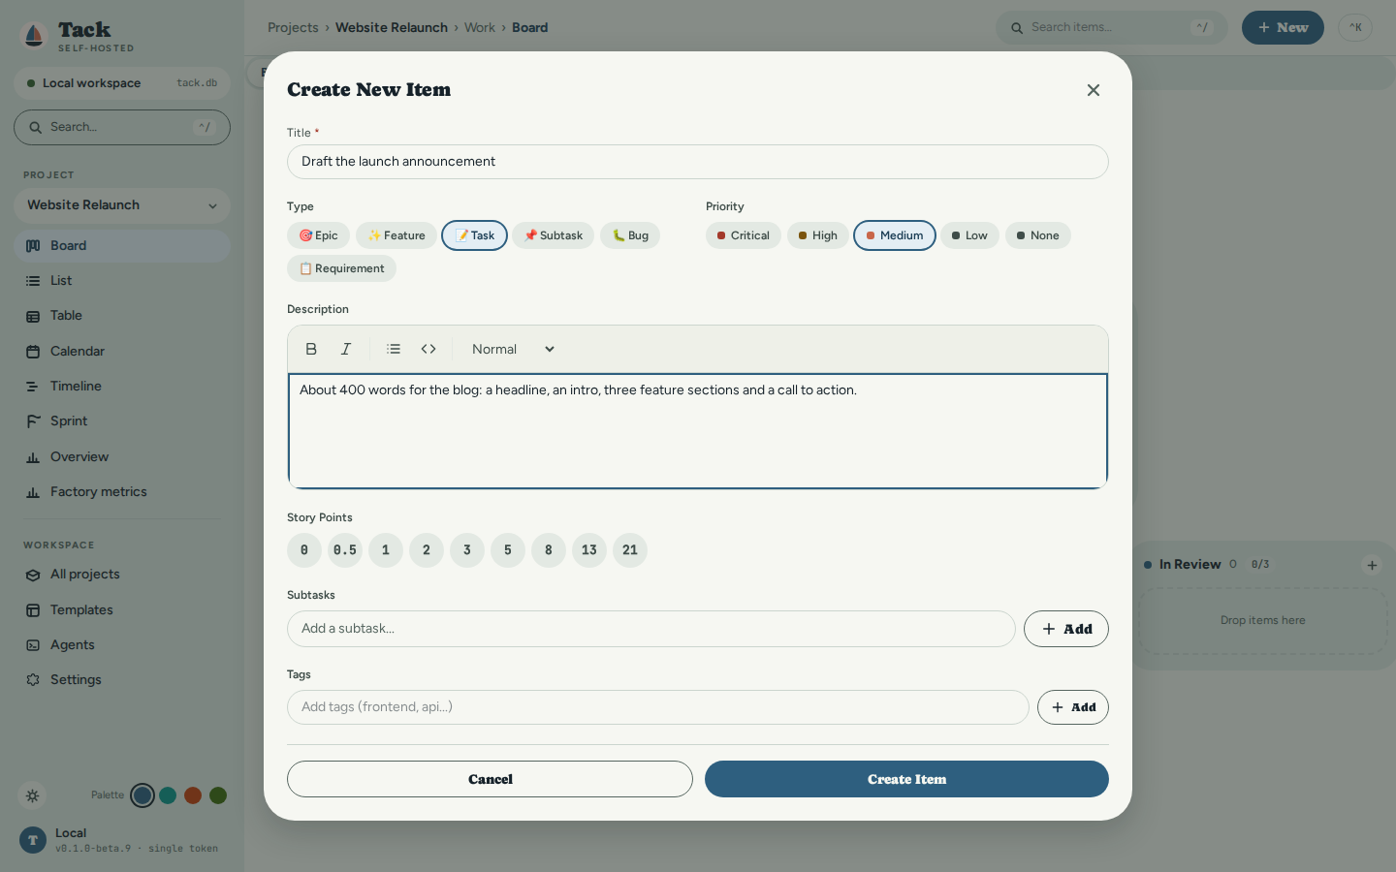Open Board view in sidebar

coord(122,246)
